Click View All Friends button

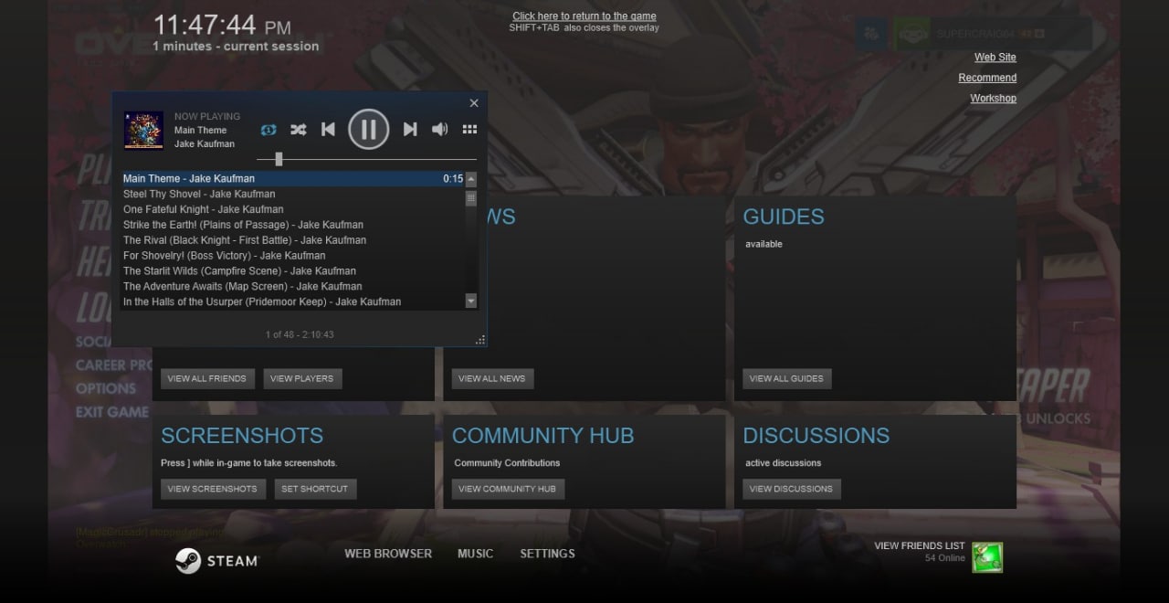206,378
